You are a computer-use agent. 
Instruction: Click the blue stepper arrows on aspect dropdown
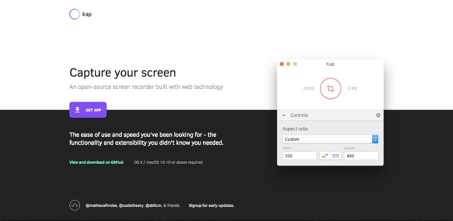pyautogui.click(x=375, y=139)
